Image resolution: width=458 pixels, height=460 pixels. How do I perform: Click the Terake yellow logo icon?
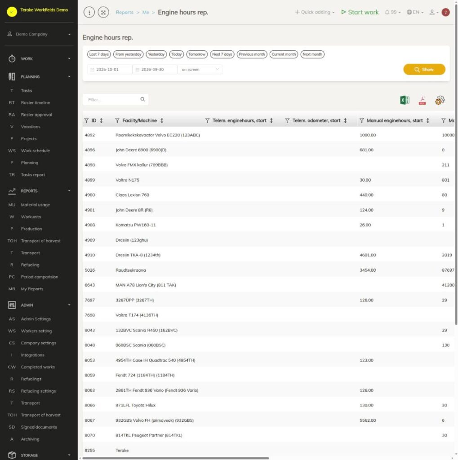[12, 12]
